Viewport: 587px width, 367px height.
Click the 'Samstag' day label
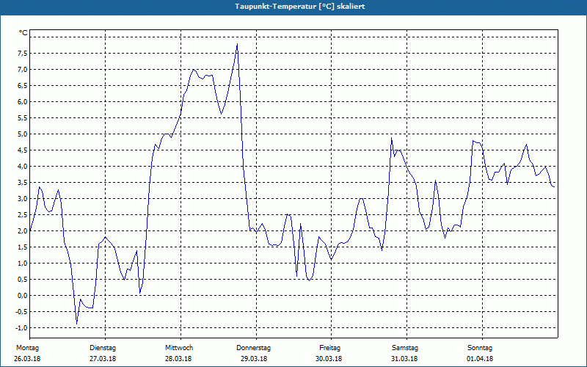click(x=405, y=348)
